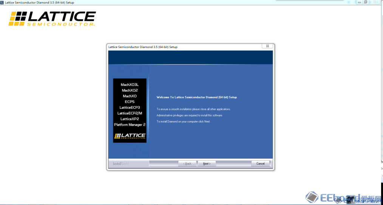The image size is (383, 205).
Task: Click the small Lattice logo in sidebar panel
Action: coord(130,136)
